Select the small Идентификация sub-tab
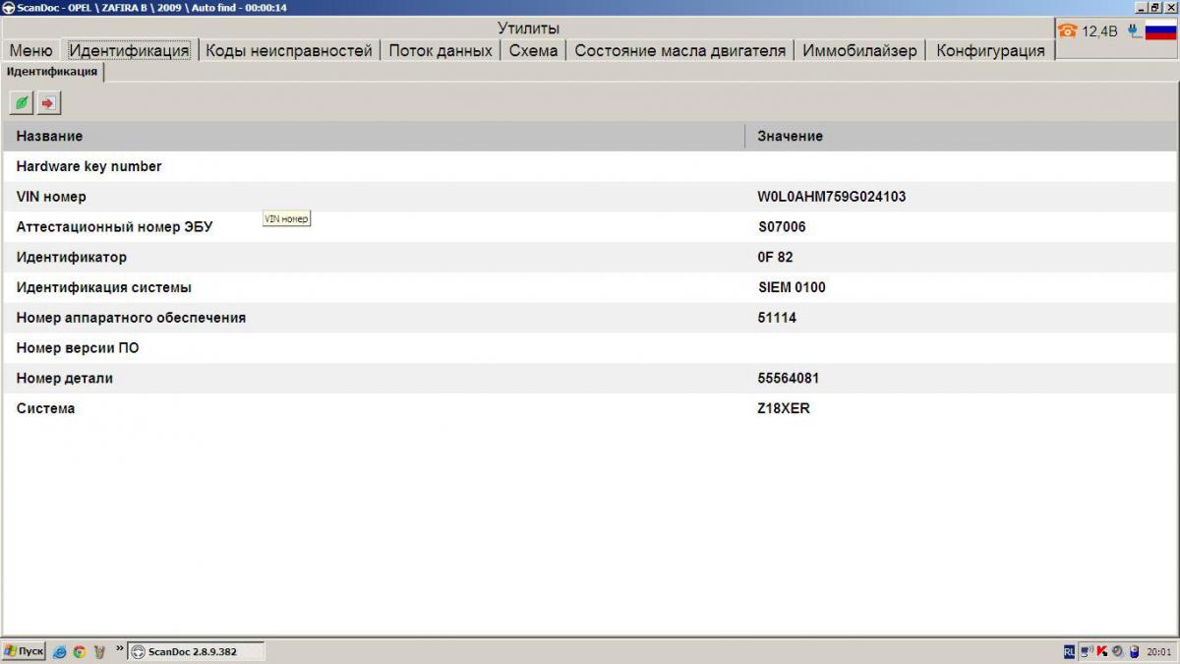Image resolution: width=1180 pixels, height=664 pixels. (52, 72)
